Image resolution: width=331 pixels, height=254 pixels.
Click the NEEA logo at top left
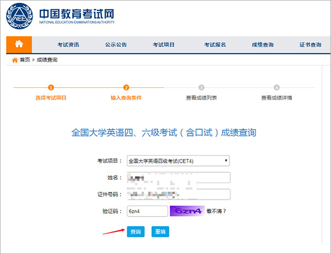[19, 16]
